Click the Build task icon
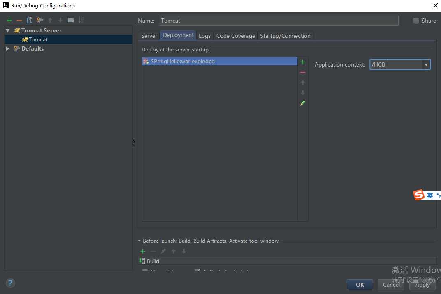 coord(142,261)
